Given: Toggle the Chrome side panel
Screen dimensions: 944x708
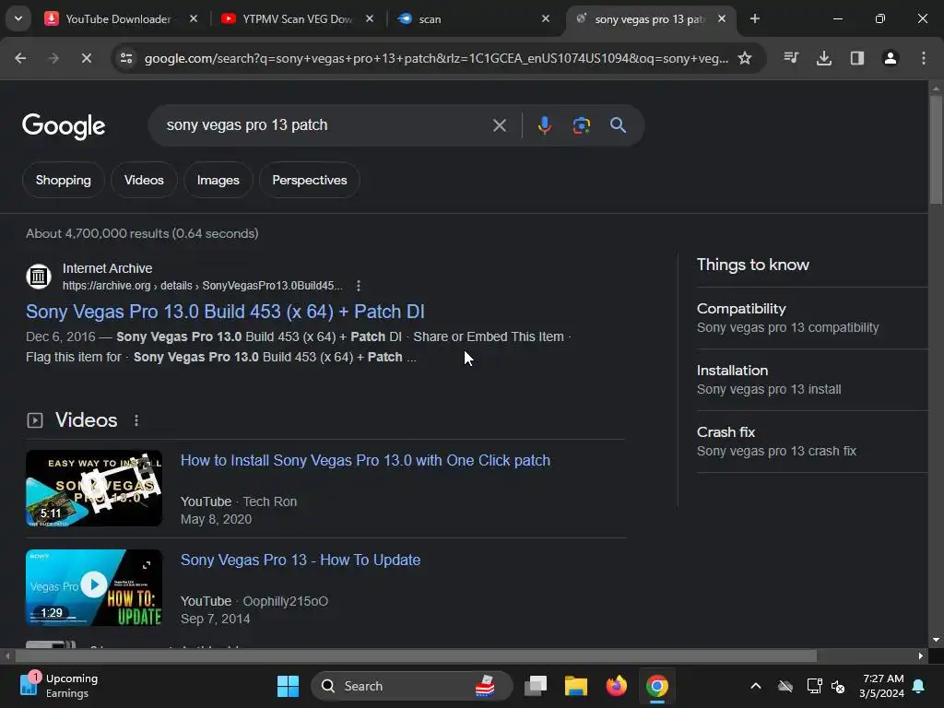Looking at the screenshot, I should coord(856,58).
